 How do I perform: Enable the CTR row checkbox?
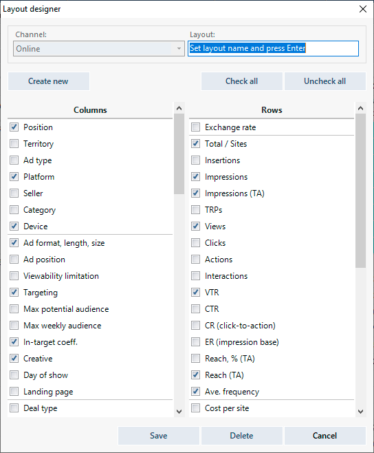click(196, 309)
